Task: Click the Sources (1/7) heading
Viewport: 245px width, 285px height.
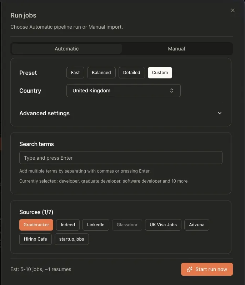Action: [36, 212]
